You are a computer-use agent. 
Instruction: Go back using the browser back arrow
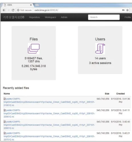click(x=4, y=10)
